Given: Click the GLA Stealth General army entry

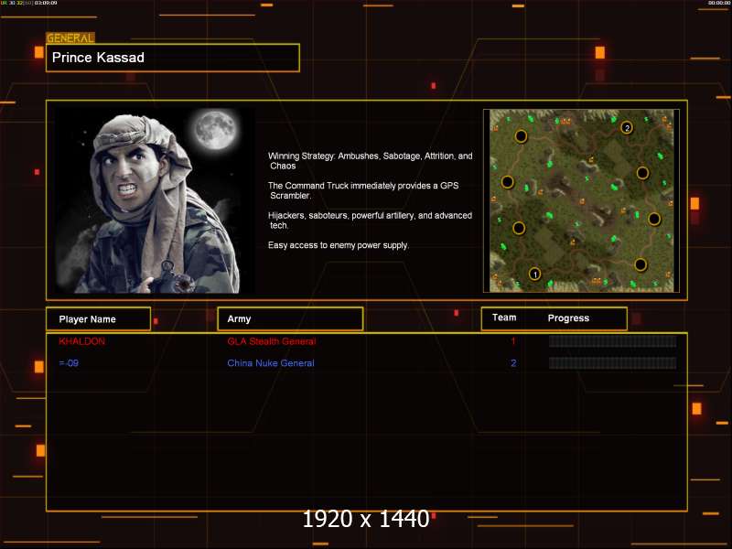Looking at the screenshot, I should (x=271, y=341).
